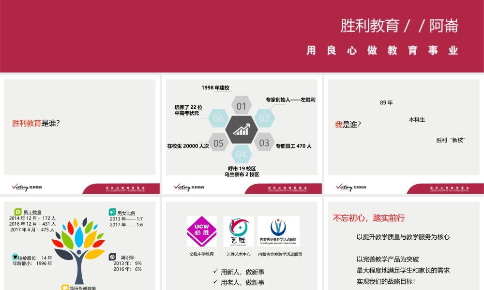Viewport: 484px width, 290px height.
Task: Click the 内蒙古竞赛游学活动联盟 logo image
Action: click(x=278, y=231)
